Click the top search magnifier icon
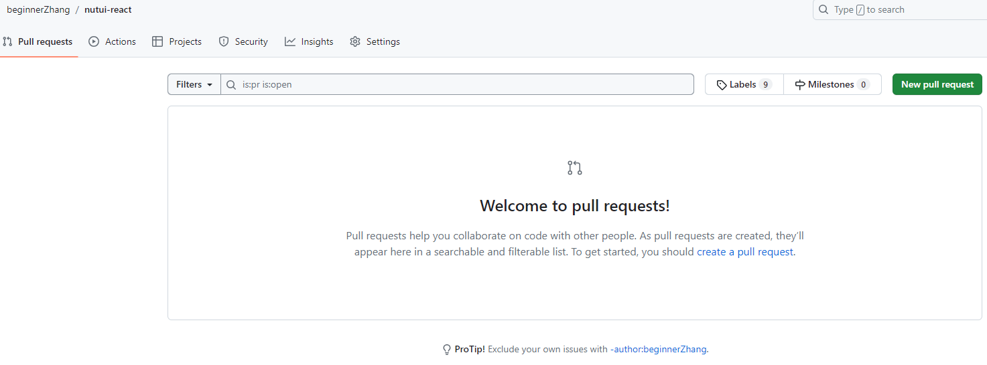The image size is (987, 365). [824, 9]
